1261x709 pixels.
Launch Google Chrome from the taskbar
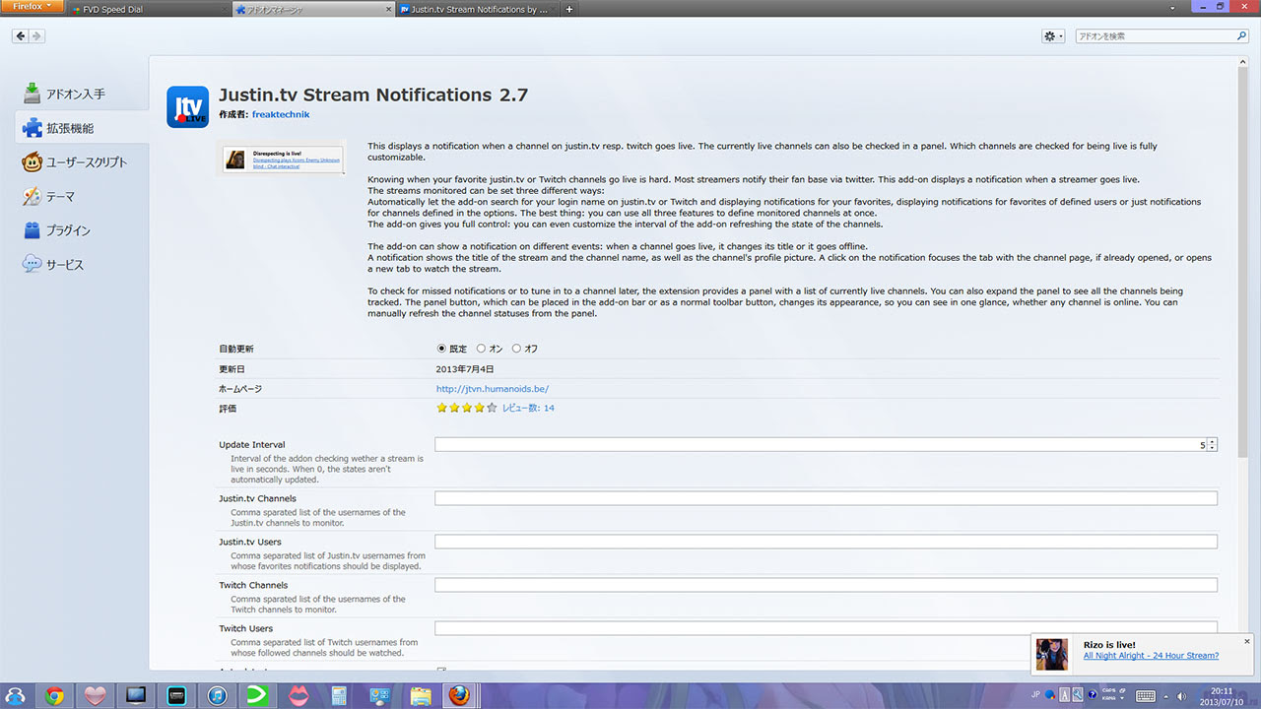pos(54,696)
